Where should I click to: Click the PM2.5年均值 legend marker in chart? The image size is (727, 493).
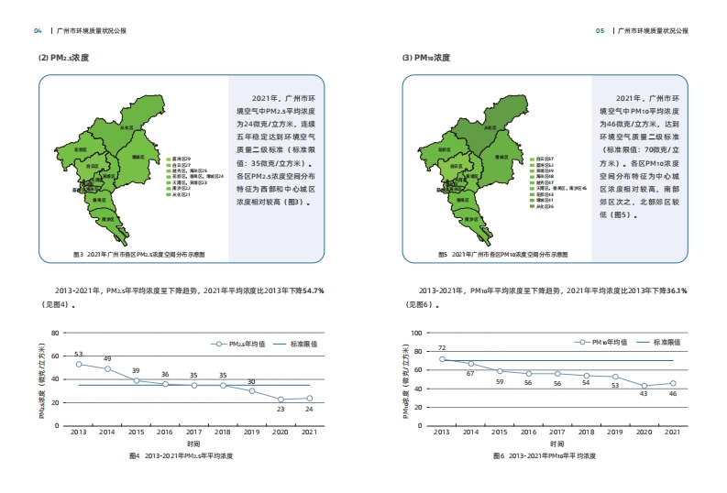220,345
